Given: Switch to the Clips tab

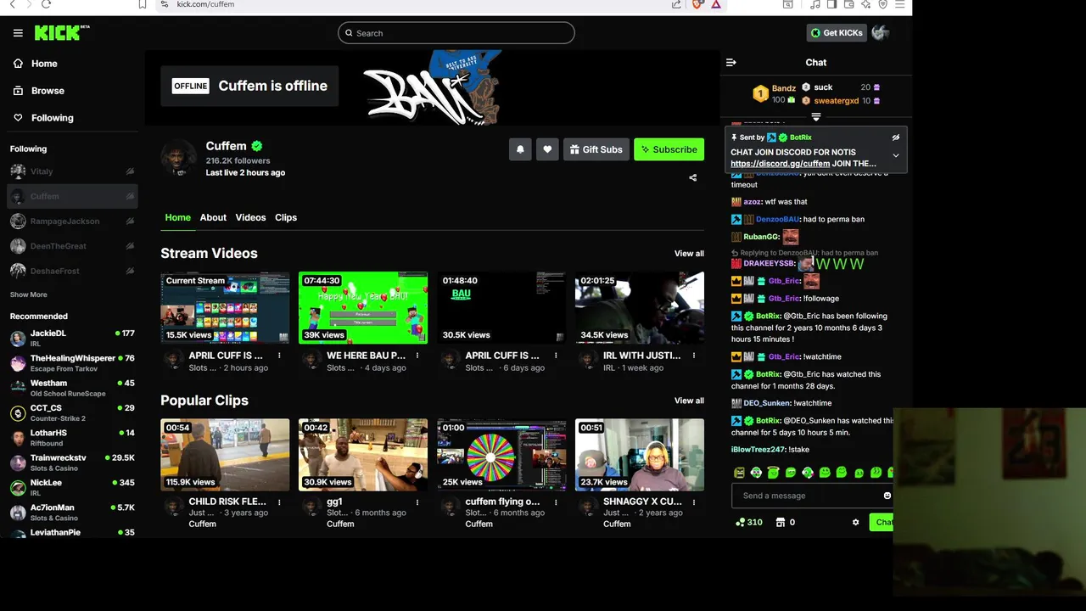Looking at the screenshot, I should 286,217.
